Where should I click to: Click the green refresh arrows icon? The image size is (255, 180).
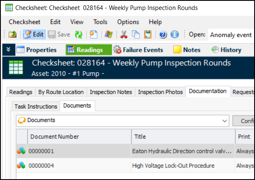point(78,34)
